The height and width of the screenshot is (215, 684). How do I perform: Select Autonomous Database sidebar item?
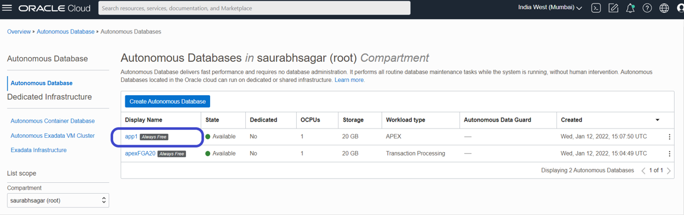(x=42, y=82)
